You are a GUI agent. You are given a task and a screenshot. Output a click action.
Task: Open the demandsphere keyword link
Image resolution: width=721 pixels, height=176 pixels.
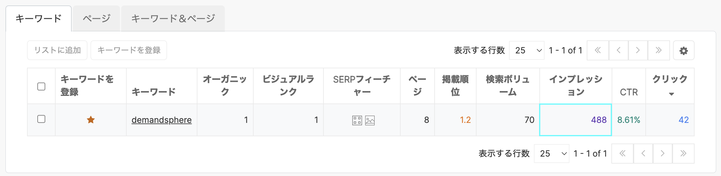click(162, 120)
